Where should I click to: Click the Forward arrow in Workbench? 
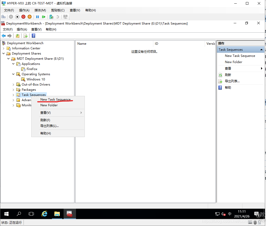tap(10, 36)
